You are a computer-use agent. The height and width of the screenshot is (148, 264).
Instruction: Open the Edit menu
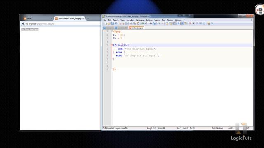[x=110, y=20]
